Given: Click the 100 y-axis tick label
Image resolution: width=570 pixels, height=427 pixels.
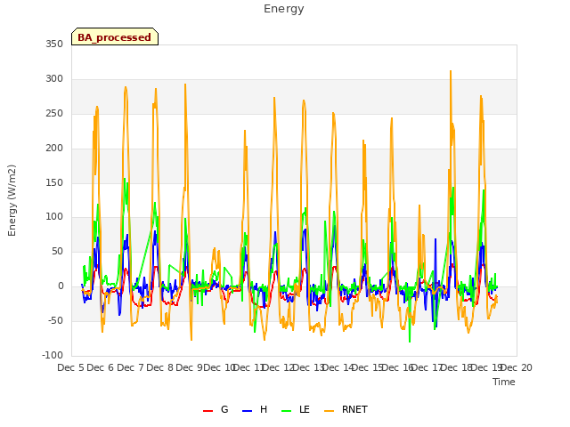Looking at the screenshot, I should coord(54,217).
